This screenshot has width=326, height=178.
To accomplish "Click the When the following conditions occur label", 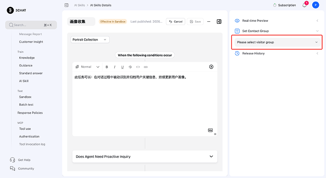I will tap(145, 55).
